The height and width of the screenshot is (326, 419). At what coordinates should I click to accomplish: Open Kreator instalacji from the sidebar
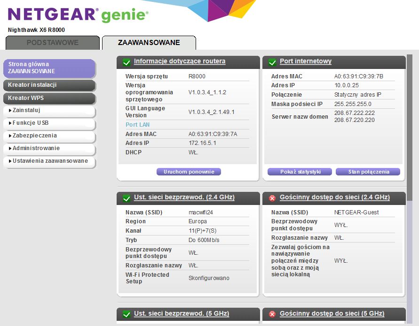tap(49, 85)
